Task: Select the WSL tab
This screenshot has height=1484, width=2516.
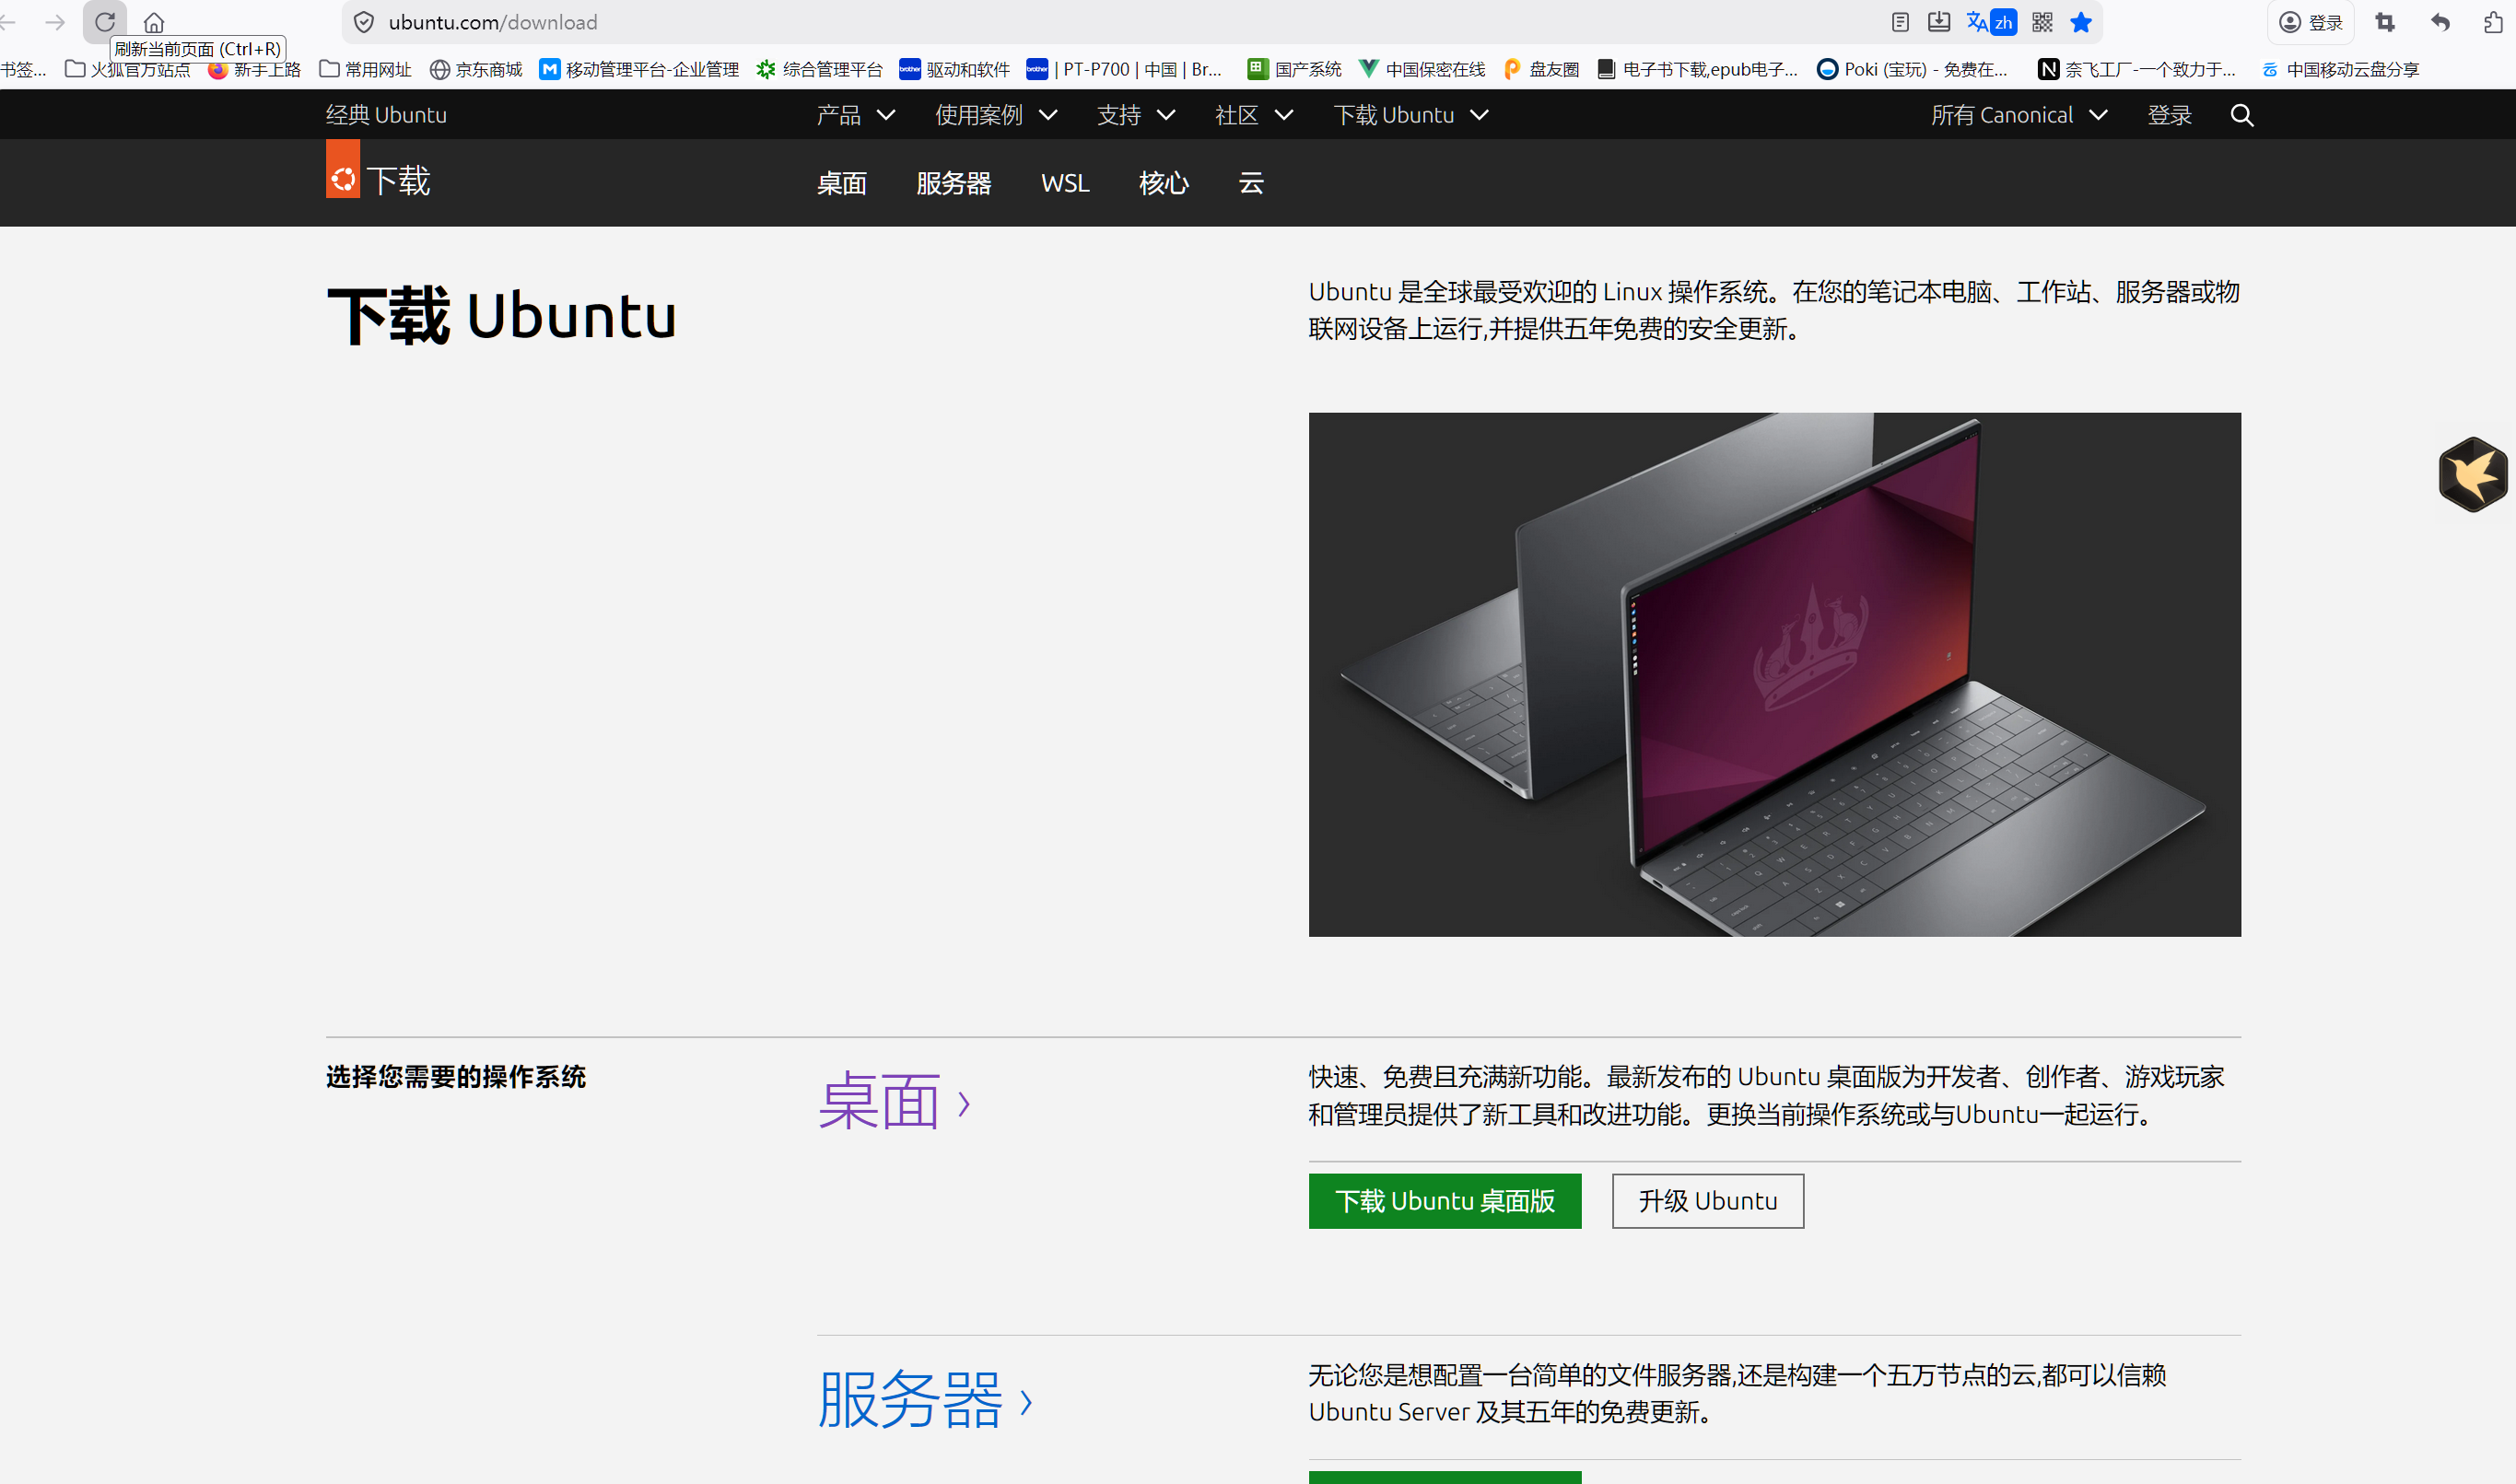Action: (1064, 183)
